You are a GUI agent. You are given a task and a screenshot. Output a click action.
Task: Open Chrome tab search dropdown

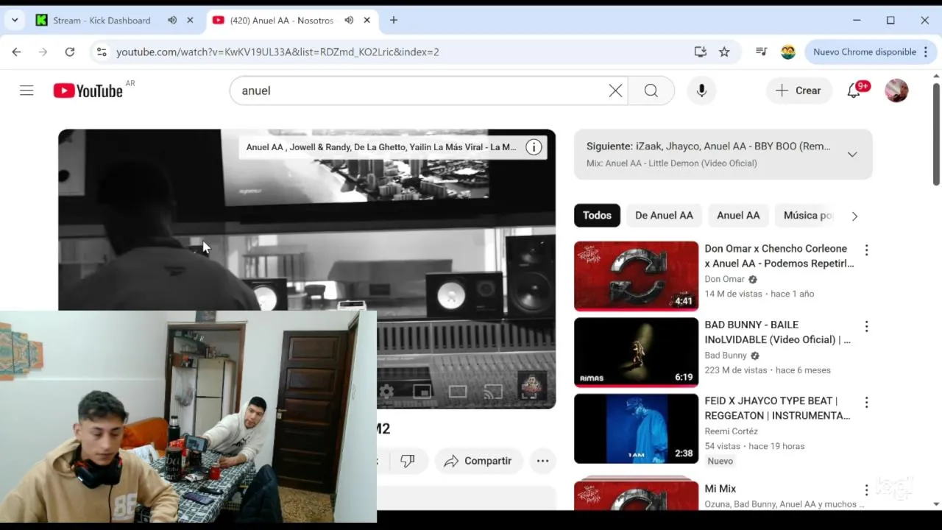click(x=15, y=20)
